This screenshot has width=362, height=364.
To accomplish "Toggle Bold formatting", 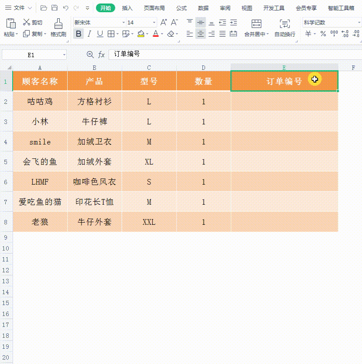I will 79,34.
